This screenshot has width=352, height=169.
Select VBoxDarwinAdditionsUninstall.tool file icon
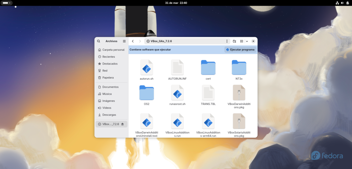click(146, 121)
